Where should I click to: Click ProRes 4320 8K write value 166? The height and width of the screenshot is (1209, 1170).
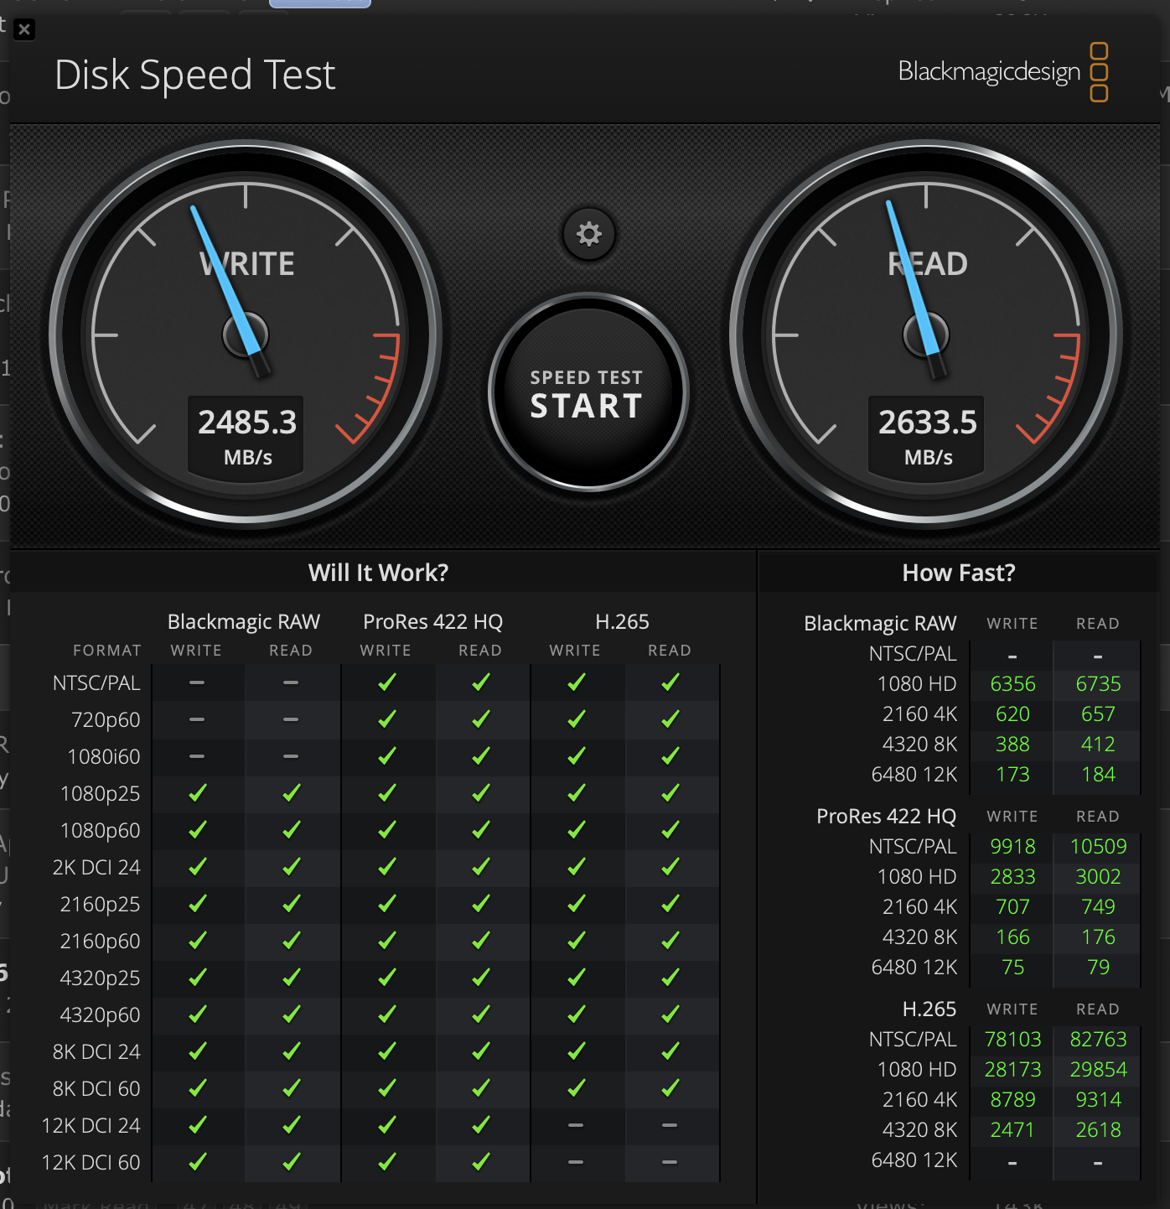[1013, 937]
